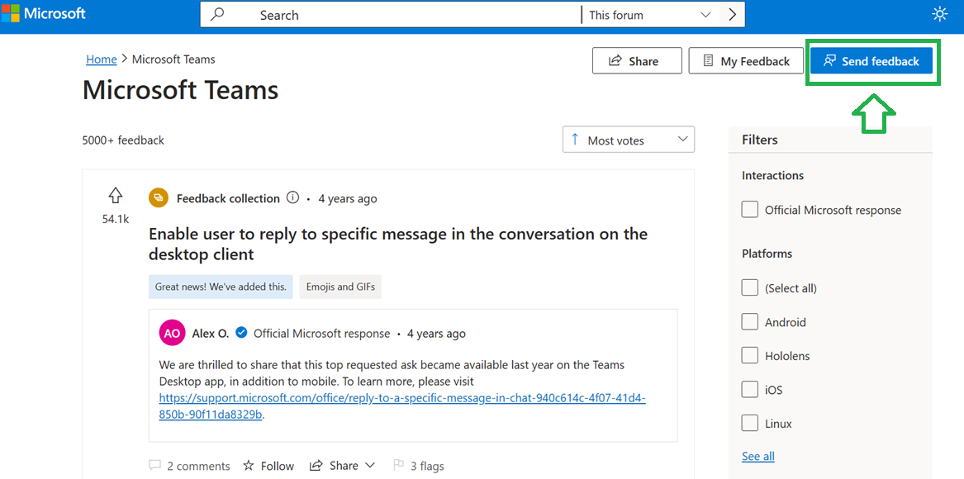Image resolution: width=964 pixels, height=479 pixels.
Task: Open the Most votes sort dropdown
Action: (x=629, y=140)
